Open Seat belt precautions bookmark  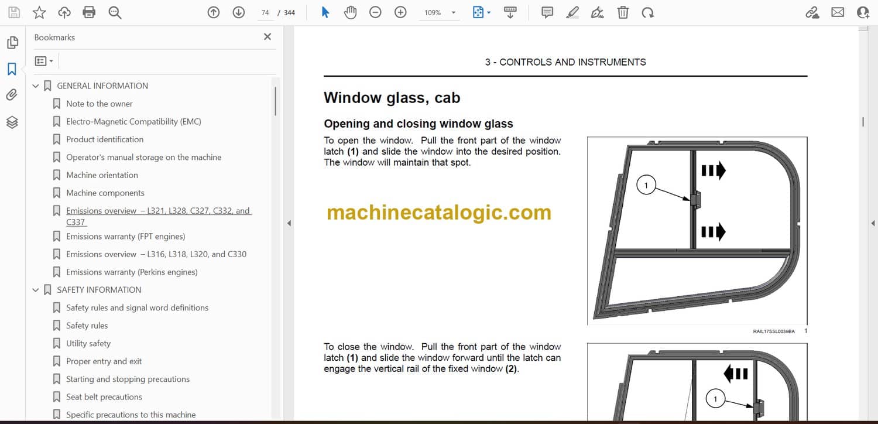click(x=104, y=397)
